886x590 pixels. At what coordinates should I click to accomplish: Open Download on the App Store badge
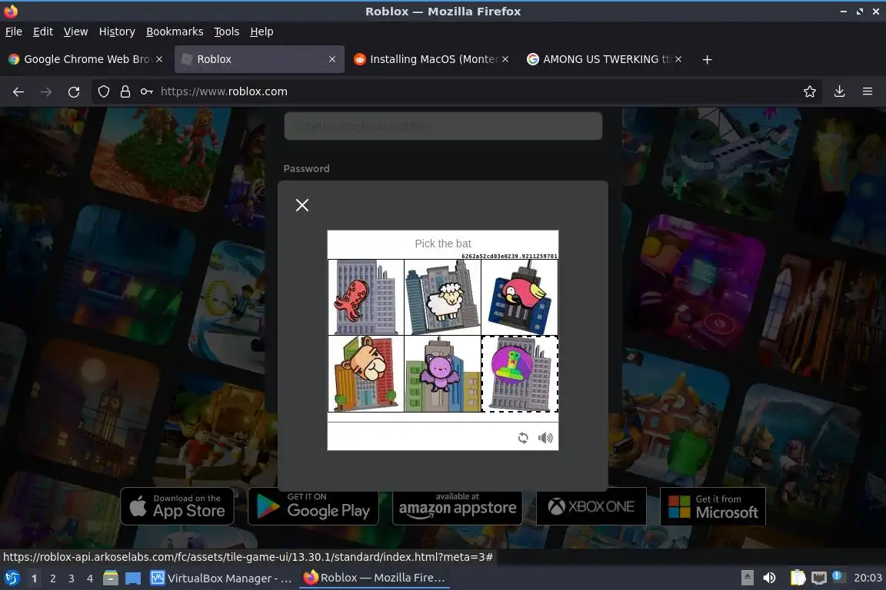[x=178, y=506]
